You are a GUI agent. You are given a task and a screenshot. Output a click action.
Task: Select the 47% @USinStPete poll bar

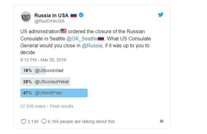54,93
